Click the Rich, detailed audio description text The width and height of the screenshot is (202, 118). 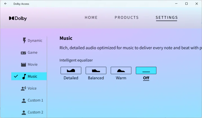pyautogui.click(x=131, y=48)
